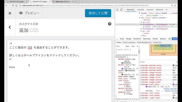Expand the selected blockquote node
The height and width of the screenshot is (102, 182).
(x=141, y=24)
